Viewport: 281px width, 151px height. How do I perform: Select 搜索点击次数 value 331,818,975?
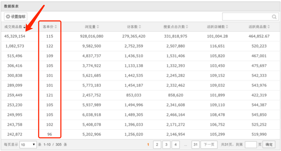point(176,36)
